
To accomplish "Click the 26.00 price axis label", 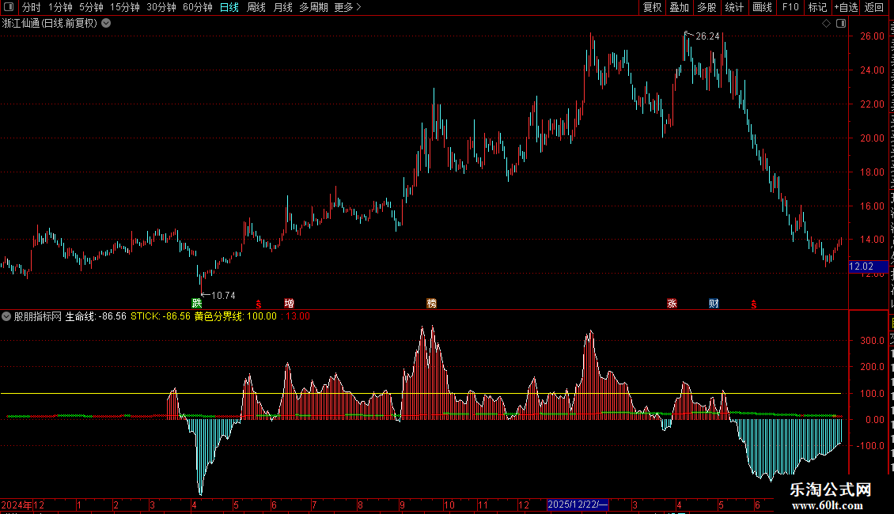I will tap(872, 36).
